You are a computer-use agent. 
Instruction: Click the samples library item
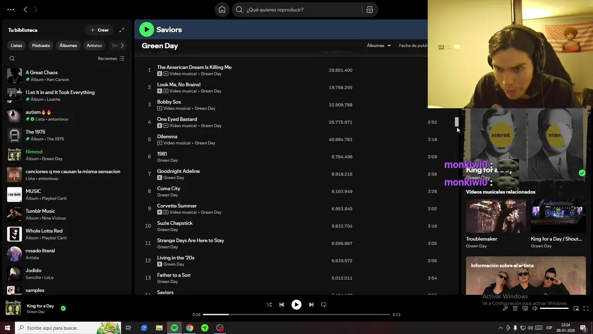pyautogui.click(x=66, y=290)
